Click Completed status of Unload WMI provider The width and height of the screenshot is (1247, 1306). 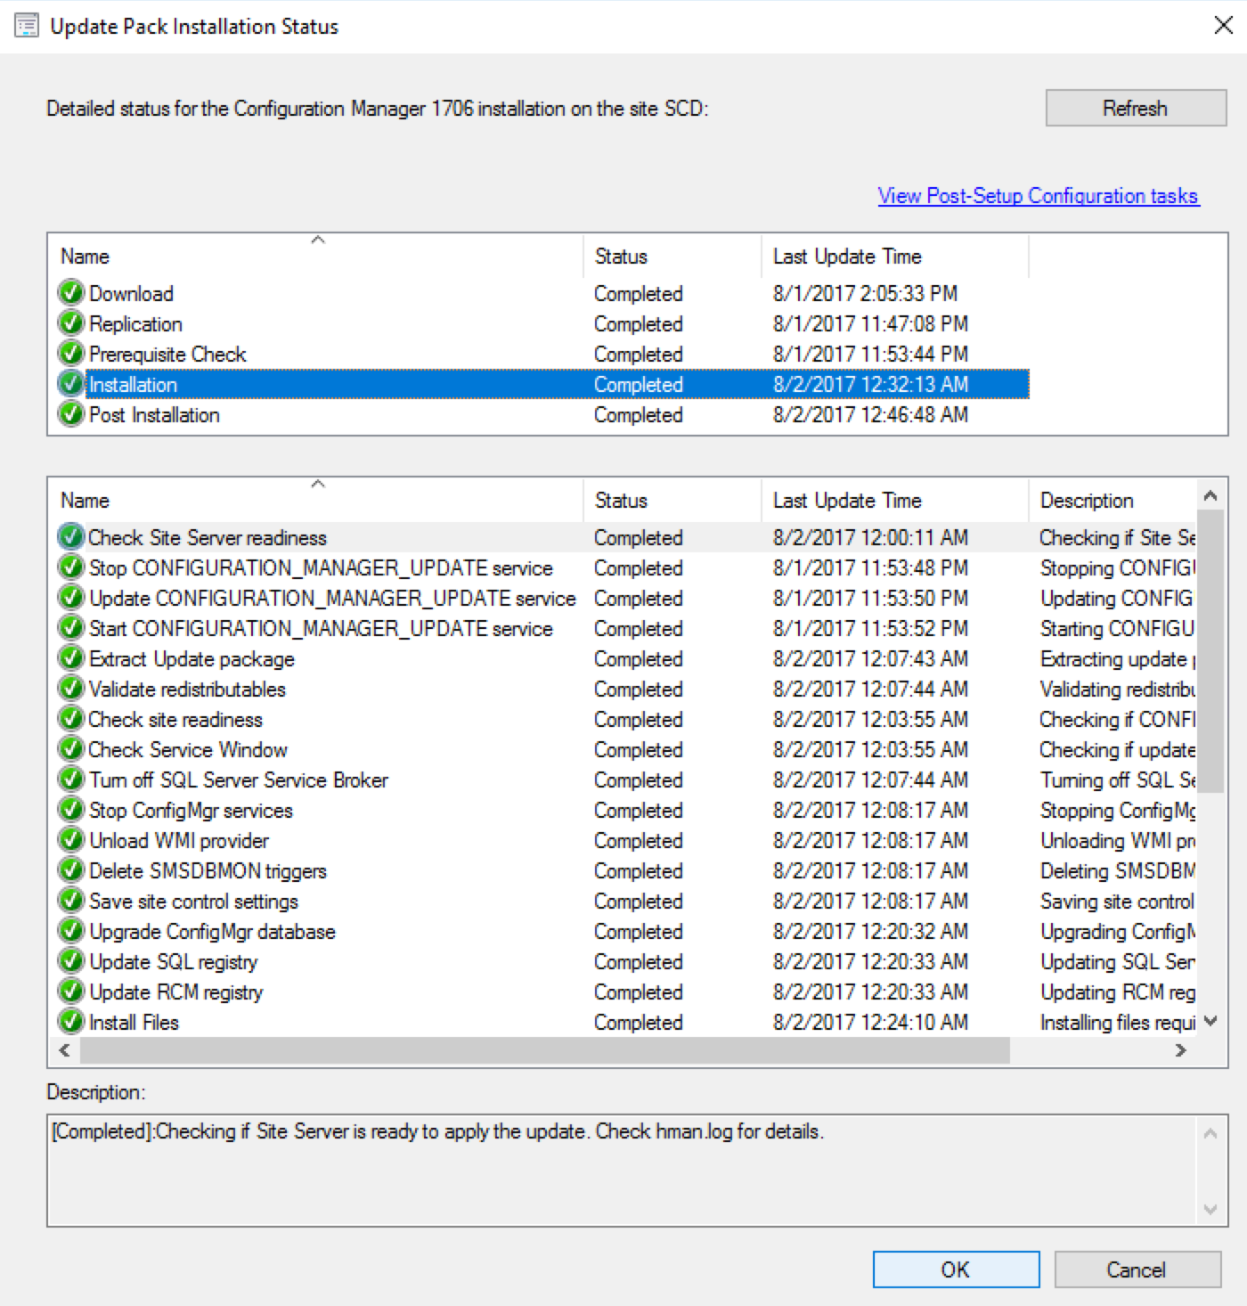point(639,841)
